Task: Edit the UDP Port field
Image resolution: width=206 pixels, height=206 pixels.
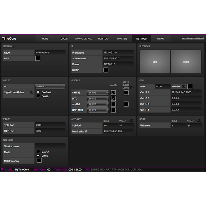Action: pyautogui.click(x=50, y=131)
